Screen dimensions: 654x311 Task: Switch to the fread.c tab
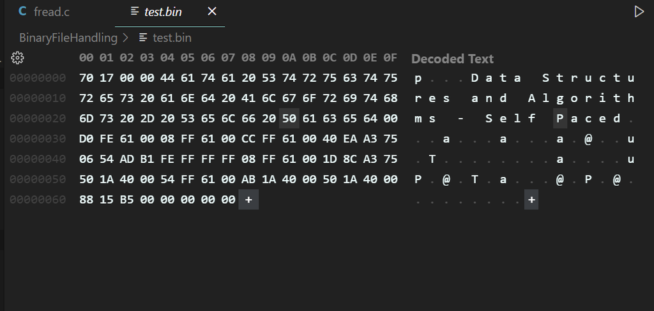click(51, 11)
